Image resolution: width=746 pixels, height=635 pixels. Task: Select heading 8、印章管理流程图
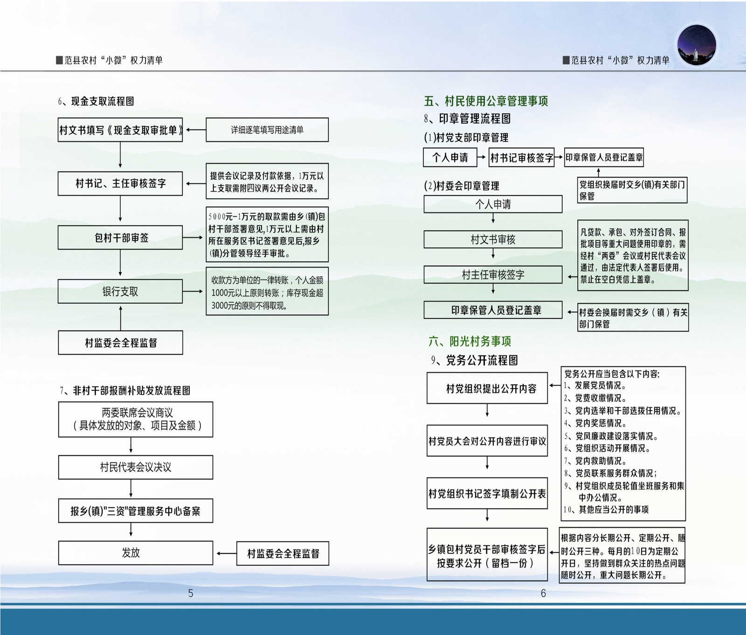coord(467,119)
